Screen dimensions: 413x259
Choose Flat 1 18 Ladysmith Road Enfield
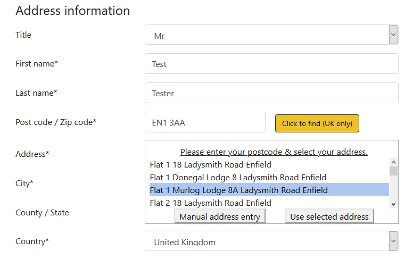[x=269, y=165]
